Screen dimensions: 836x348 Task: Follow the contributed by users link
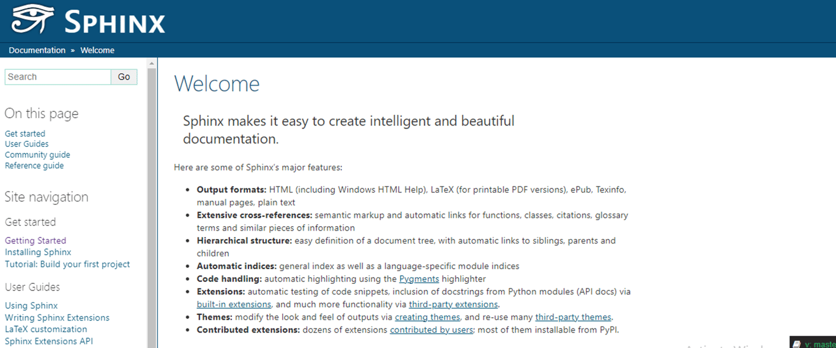431,330
